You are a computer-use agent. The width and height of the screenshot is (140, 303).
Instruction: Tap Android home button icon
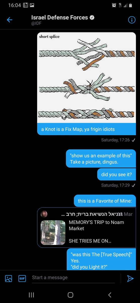point(71,295)
